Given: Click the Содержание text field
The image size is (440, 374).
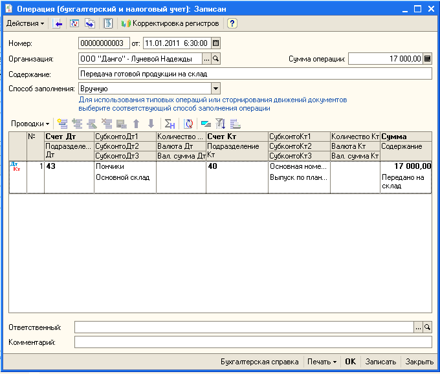Looking at the screenshot, I should point(254,74).
